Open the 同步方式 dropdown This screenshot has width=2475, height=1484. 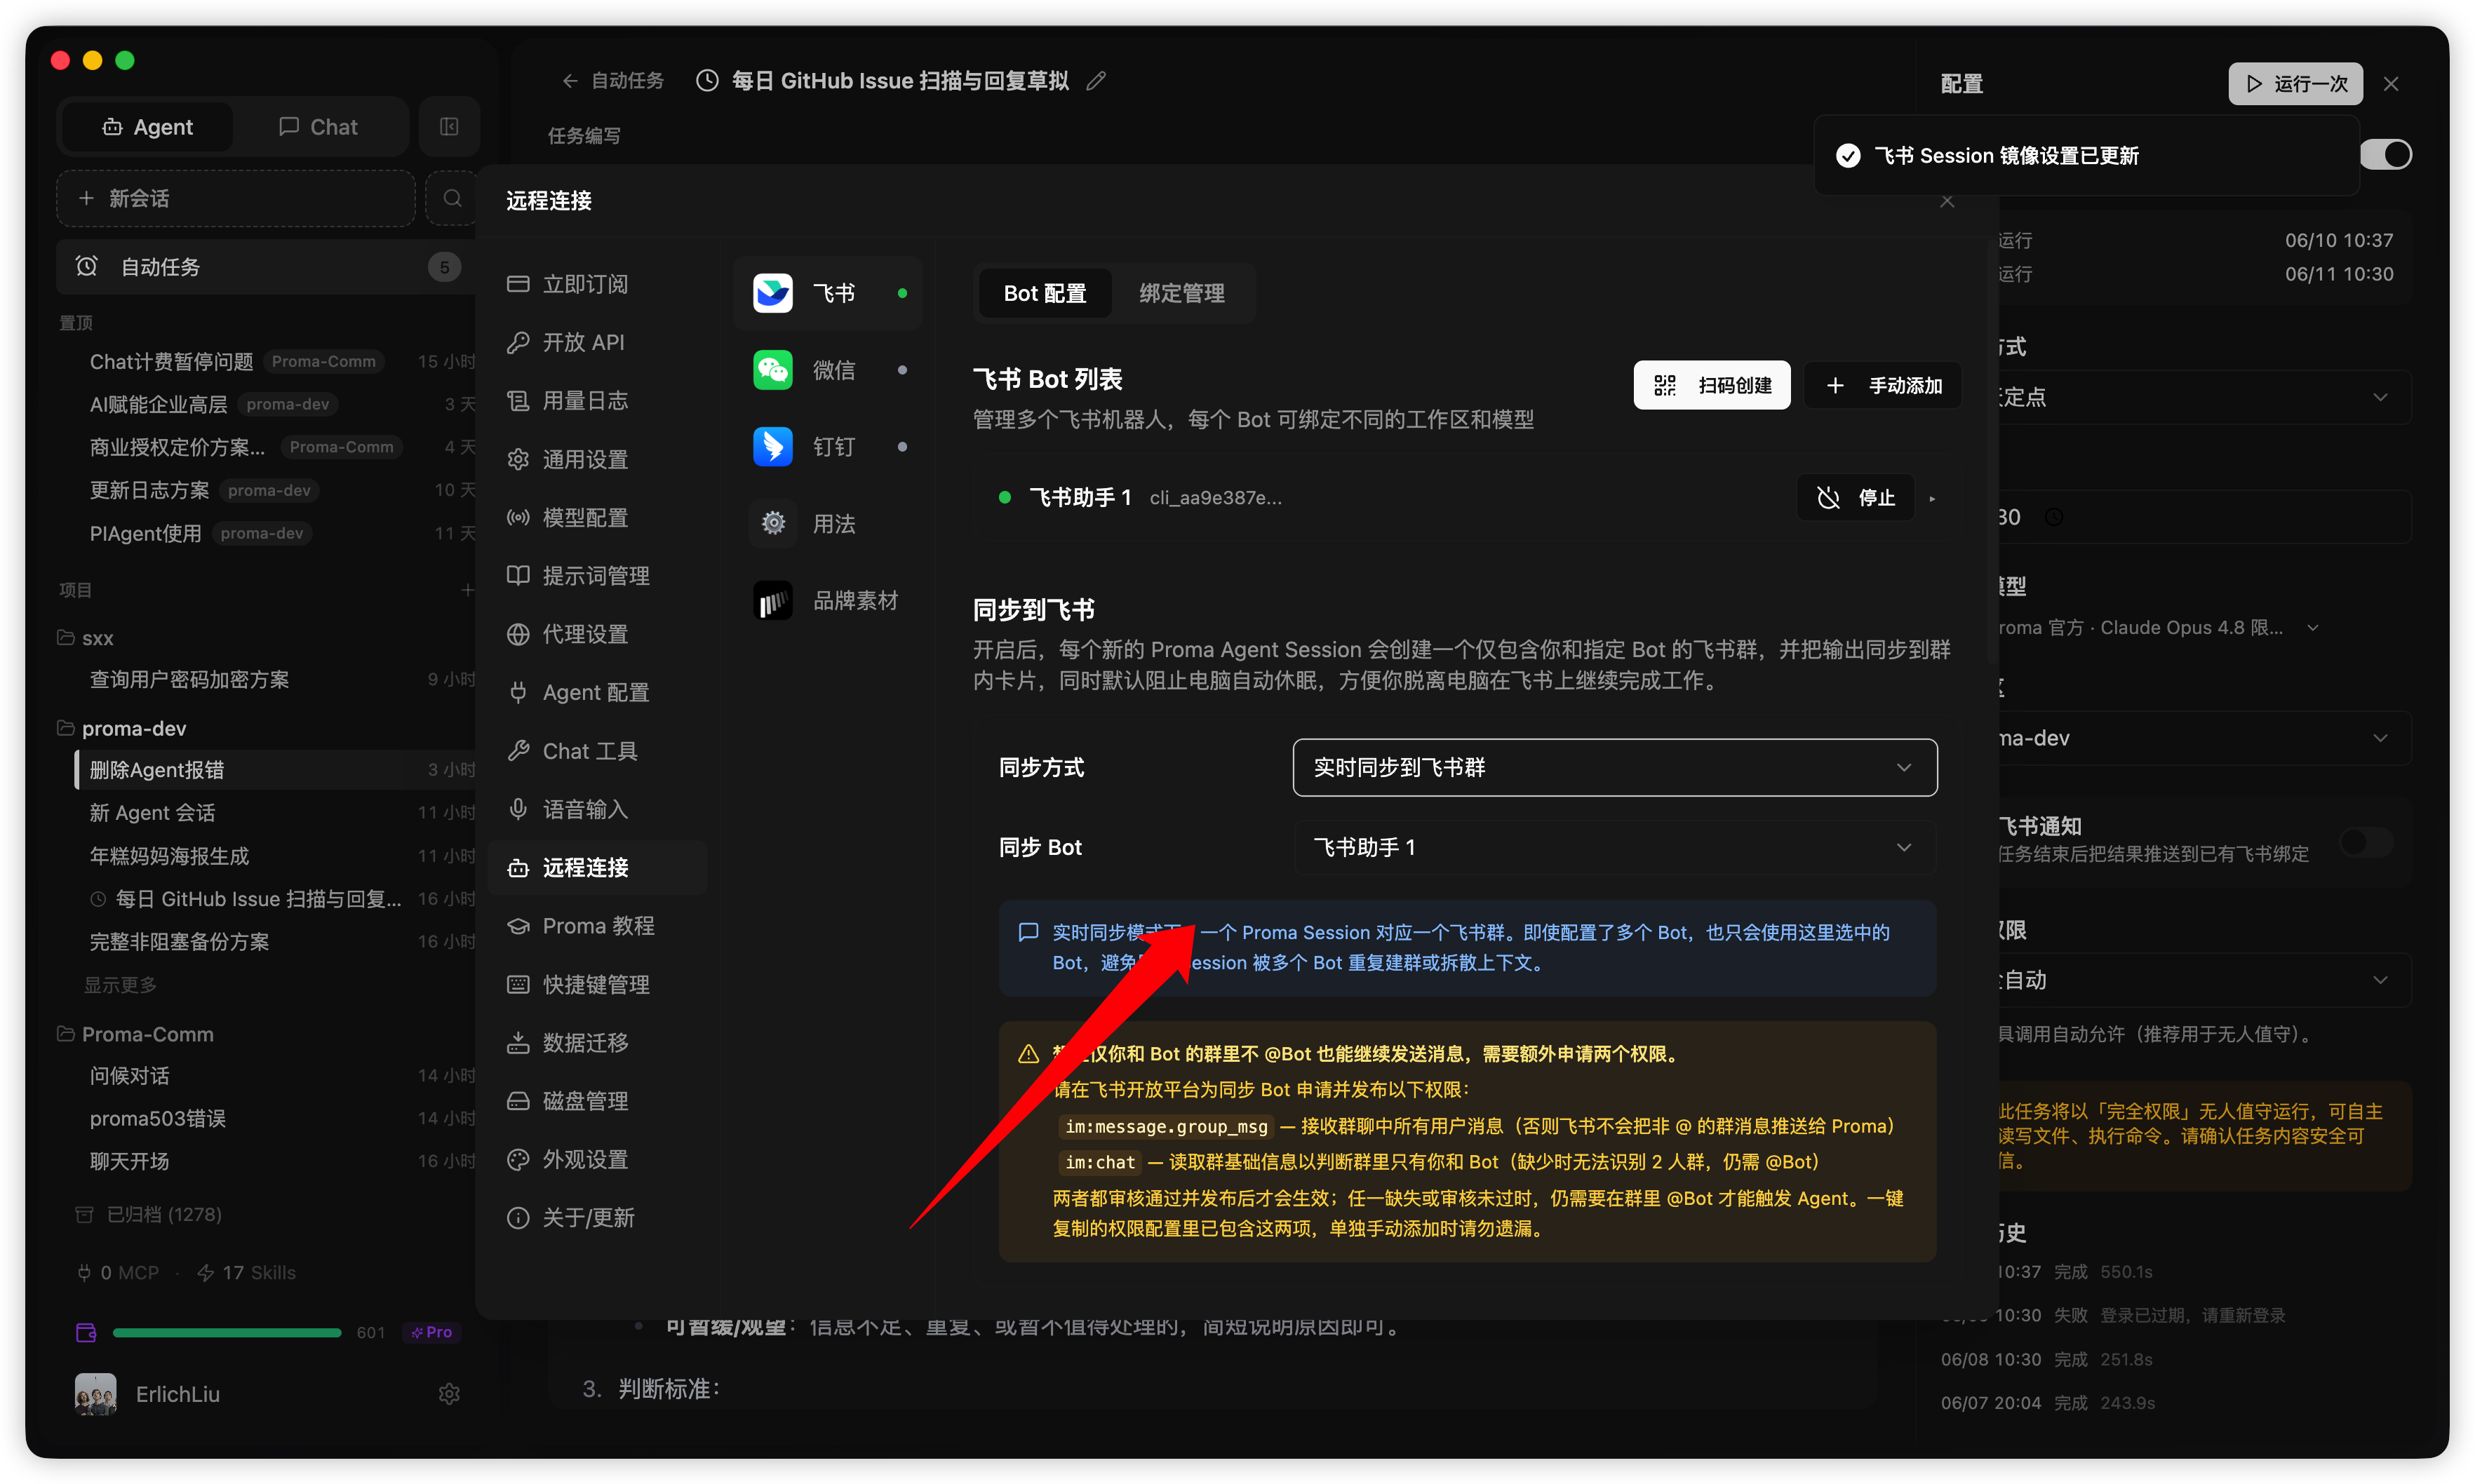click(x=1614, y=767)
